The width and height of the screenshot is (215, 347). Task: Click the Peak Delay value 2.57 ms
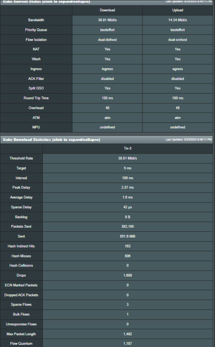tap(128, 188)
